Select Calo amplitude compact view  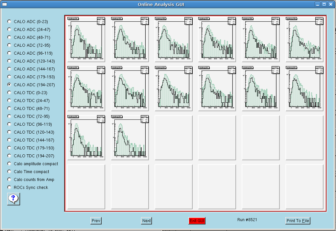point(9,164)
